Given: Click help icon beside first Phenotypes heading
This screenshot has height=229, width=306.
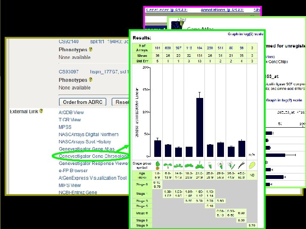Looking at the screenshot, I should click(x=91, y=49).
